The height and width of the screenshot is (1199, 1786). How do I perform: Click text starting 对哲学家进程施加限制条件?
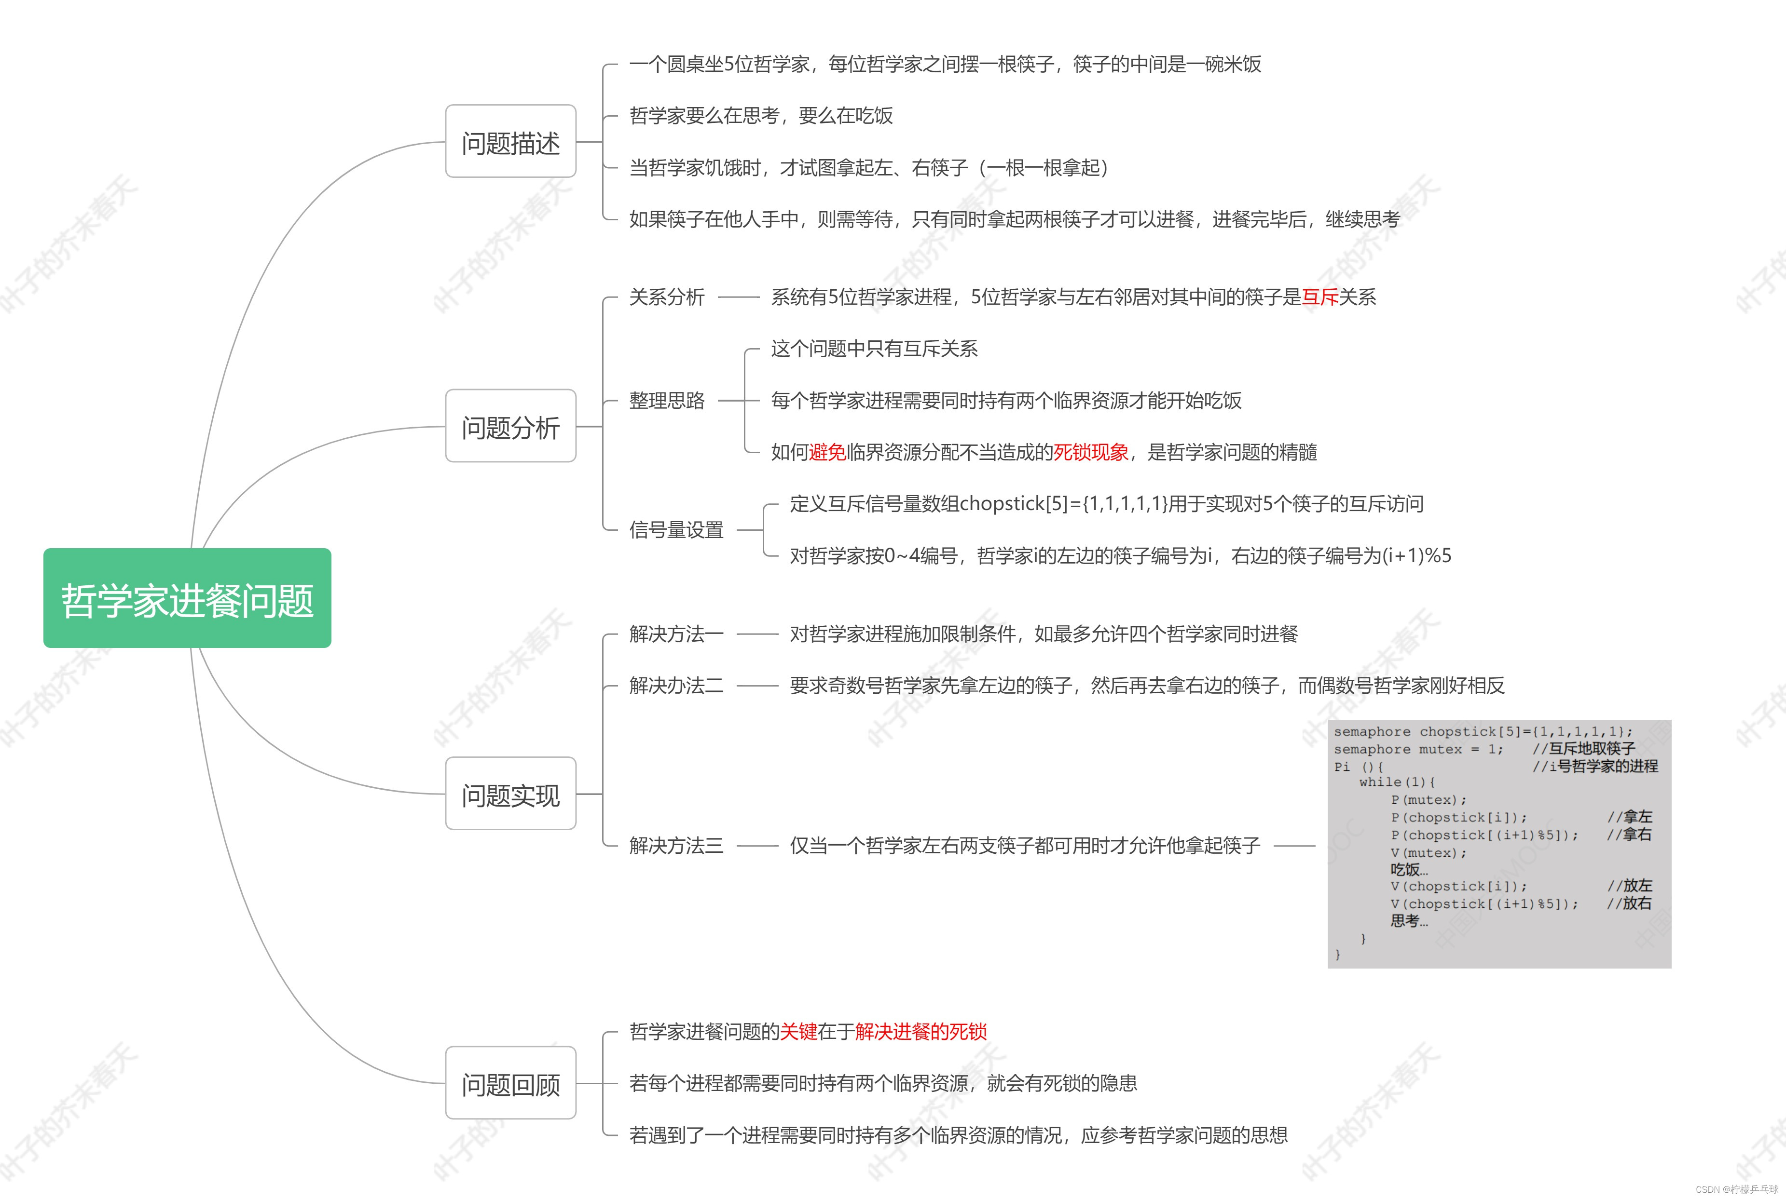(x=1044, y=634)
